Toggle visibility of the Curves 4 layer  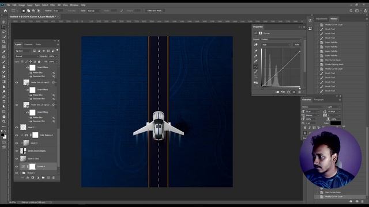(17, 167)
